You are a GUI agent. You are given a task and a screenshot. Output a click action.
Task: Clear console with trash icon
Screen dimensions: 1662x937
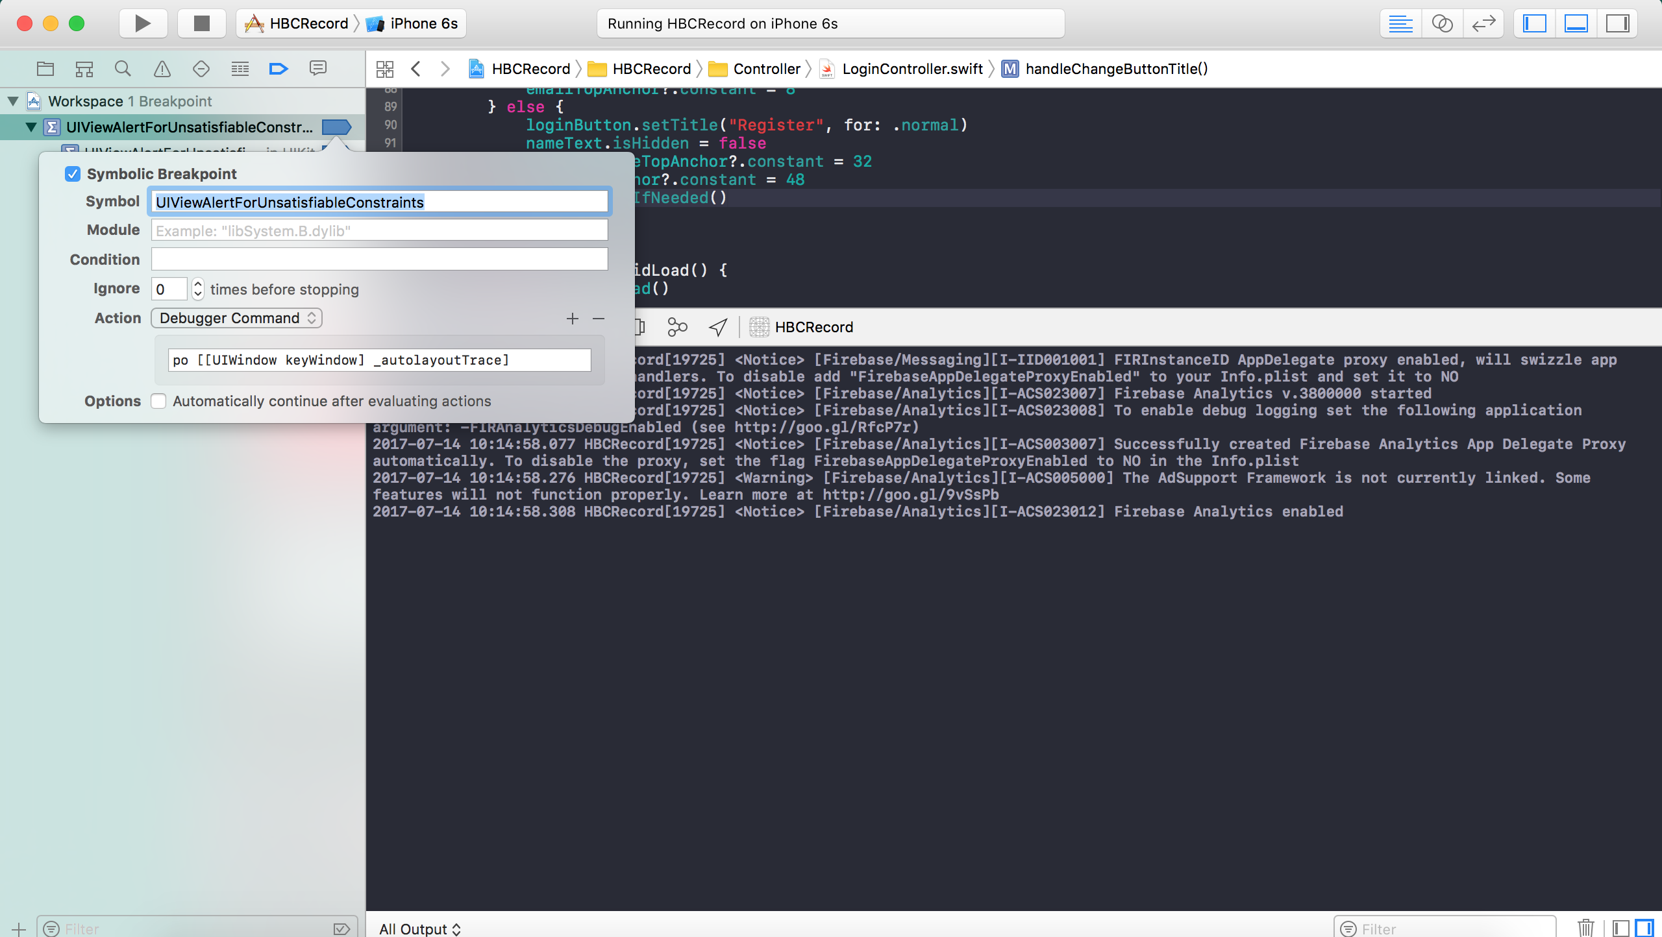1586,928
